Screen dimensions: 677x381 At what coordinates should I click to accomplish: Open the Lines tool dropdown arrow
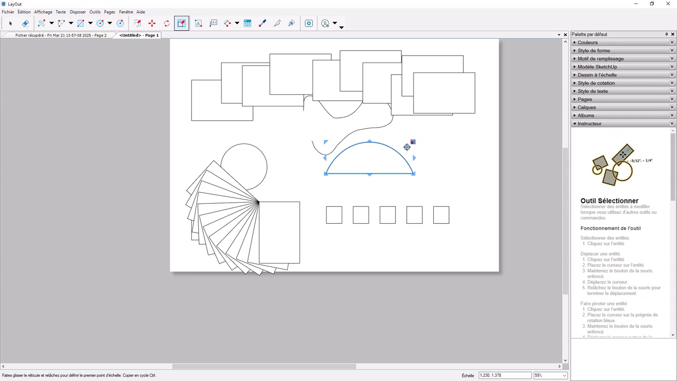[x=50, y=23]
